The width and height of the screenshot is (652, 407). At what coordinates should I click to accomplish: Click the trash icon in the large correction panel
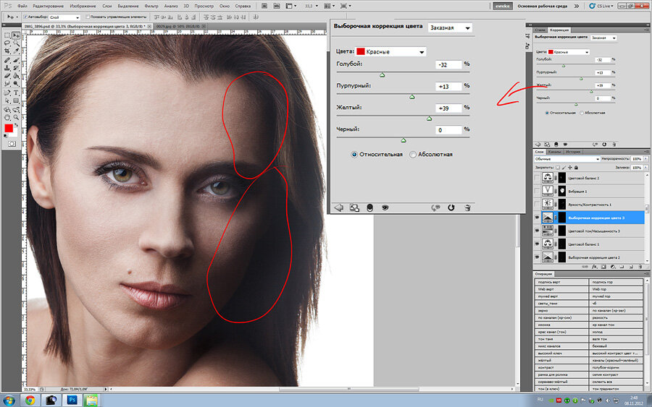pos(468,207)
